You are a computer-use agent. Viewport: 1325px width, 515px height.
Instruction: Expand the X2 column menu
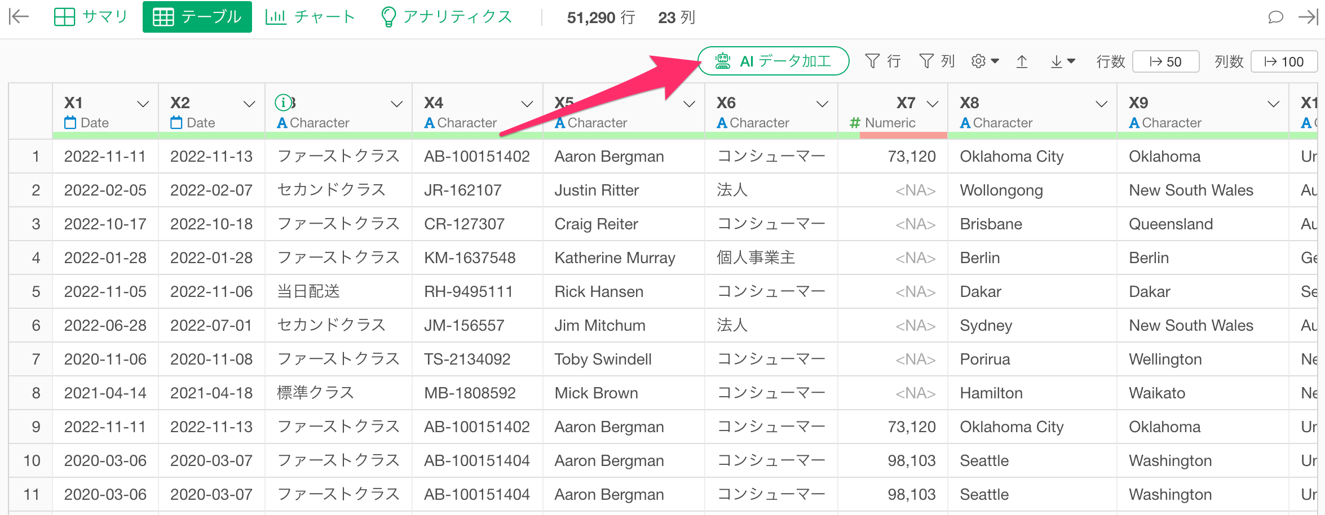(x=249, y=104)
